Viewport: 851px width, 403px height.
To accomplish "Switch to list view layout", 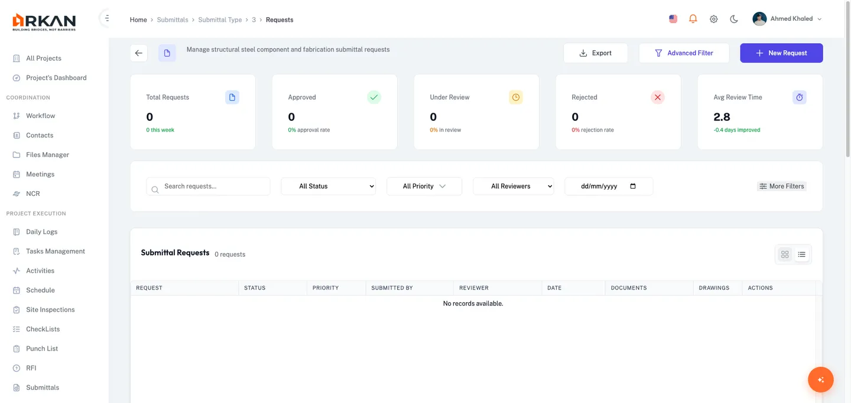I will click(x=801, y=254).
